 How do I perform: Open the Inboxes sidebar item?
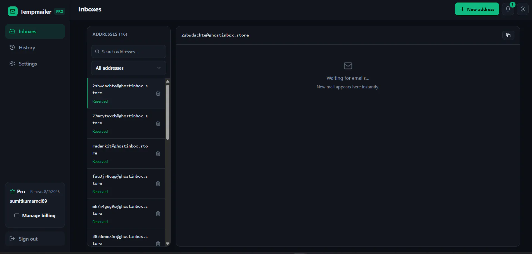(35, 31)
